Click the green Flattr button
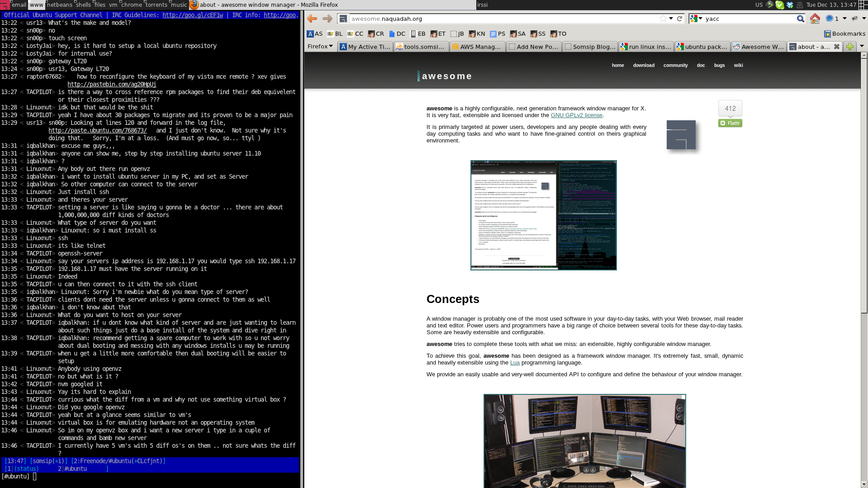The width and height of the screenshot is (868, 488). pos(730,123)
